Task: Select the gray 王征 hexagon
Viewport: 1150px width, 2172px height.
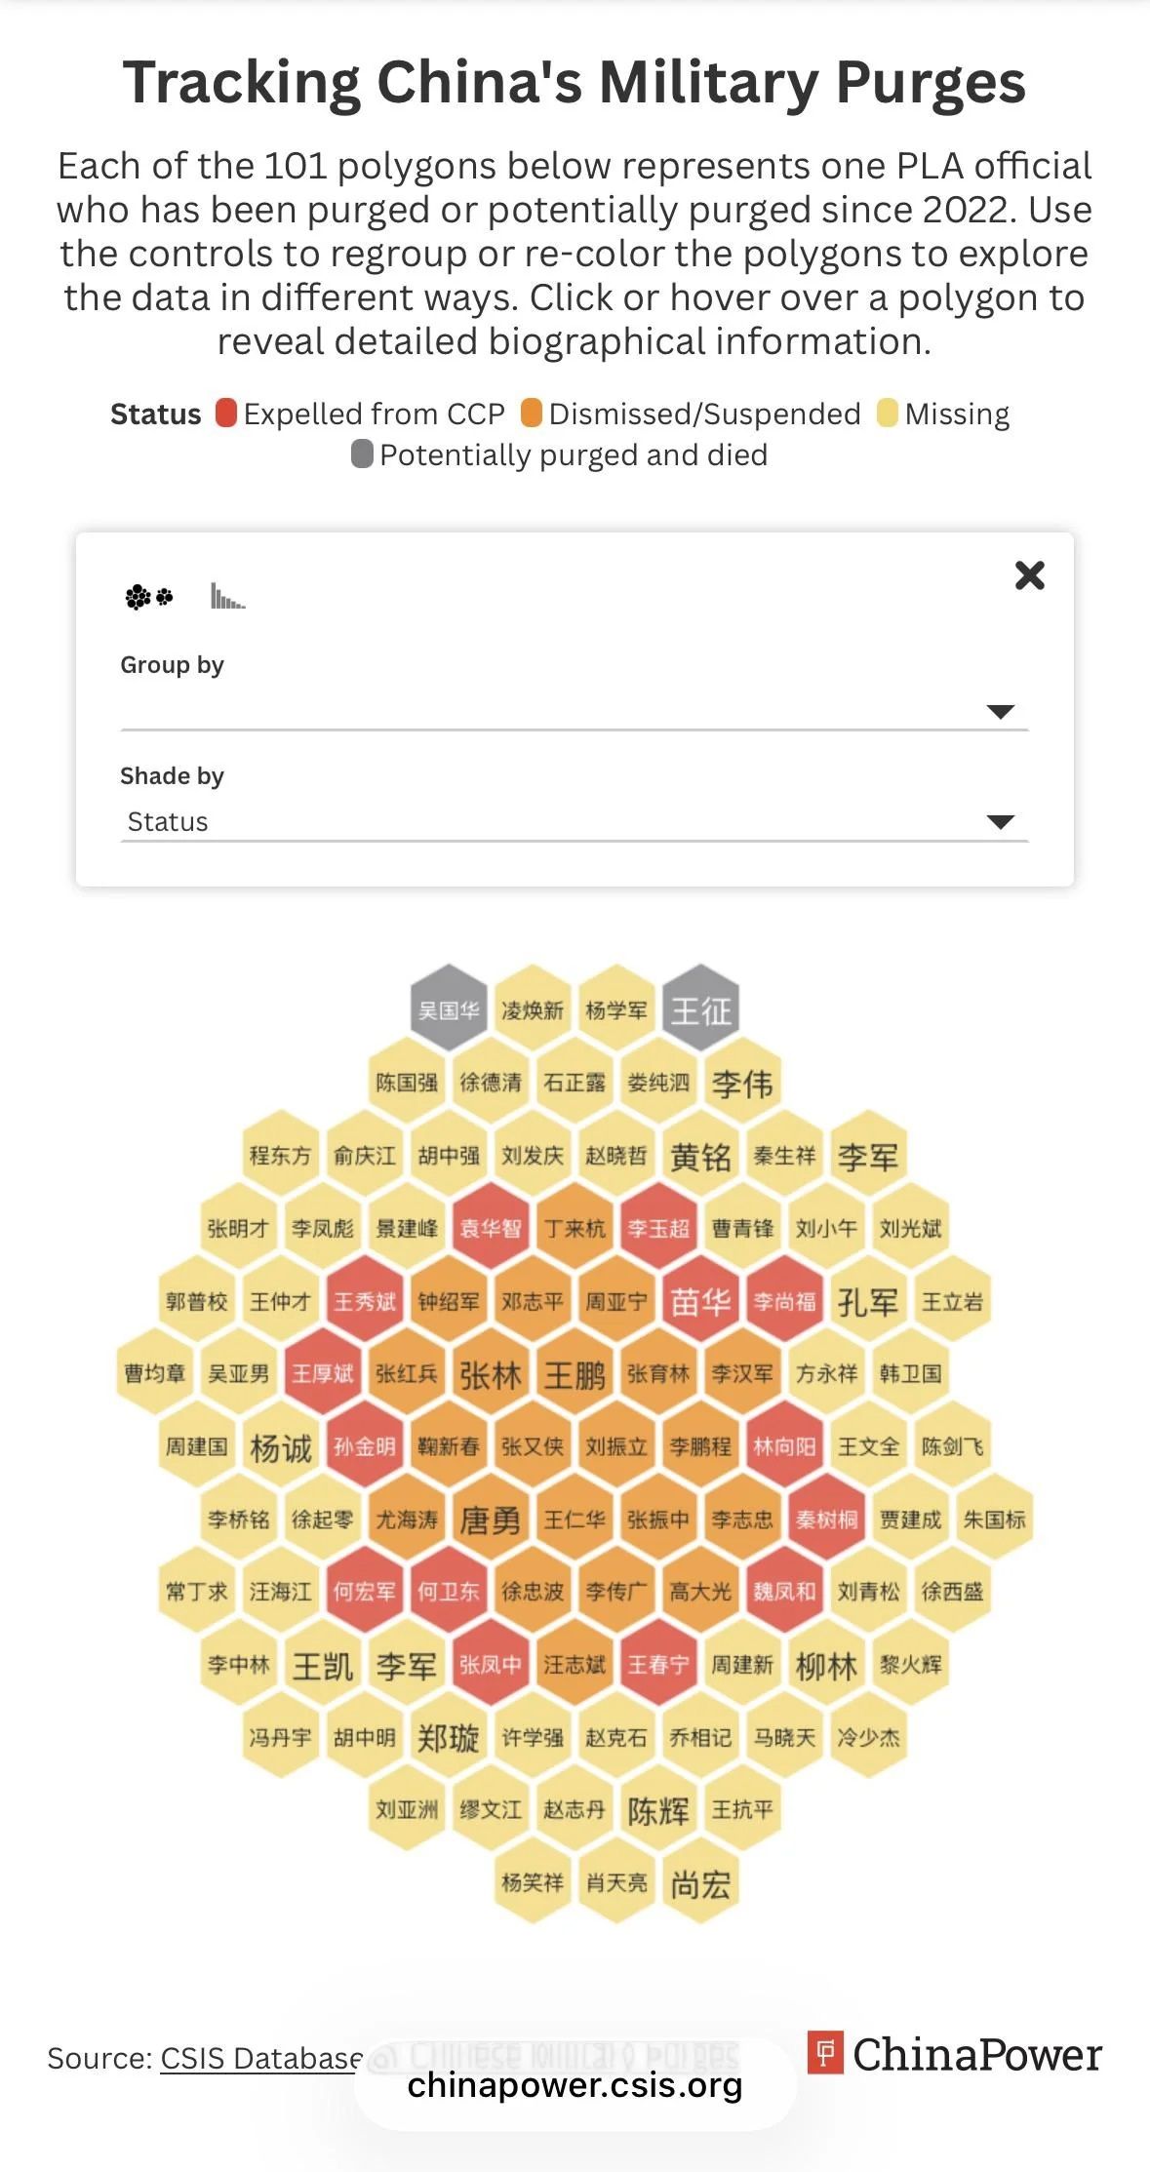Action: pos(700,1009)
